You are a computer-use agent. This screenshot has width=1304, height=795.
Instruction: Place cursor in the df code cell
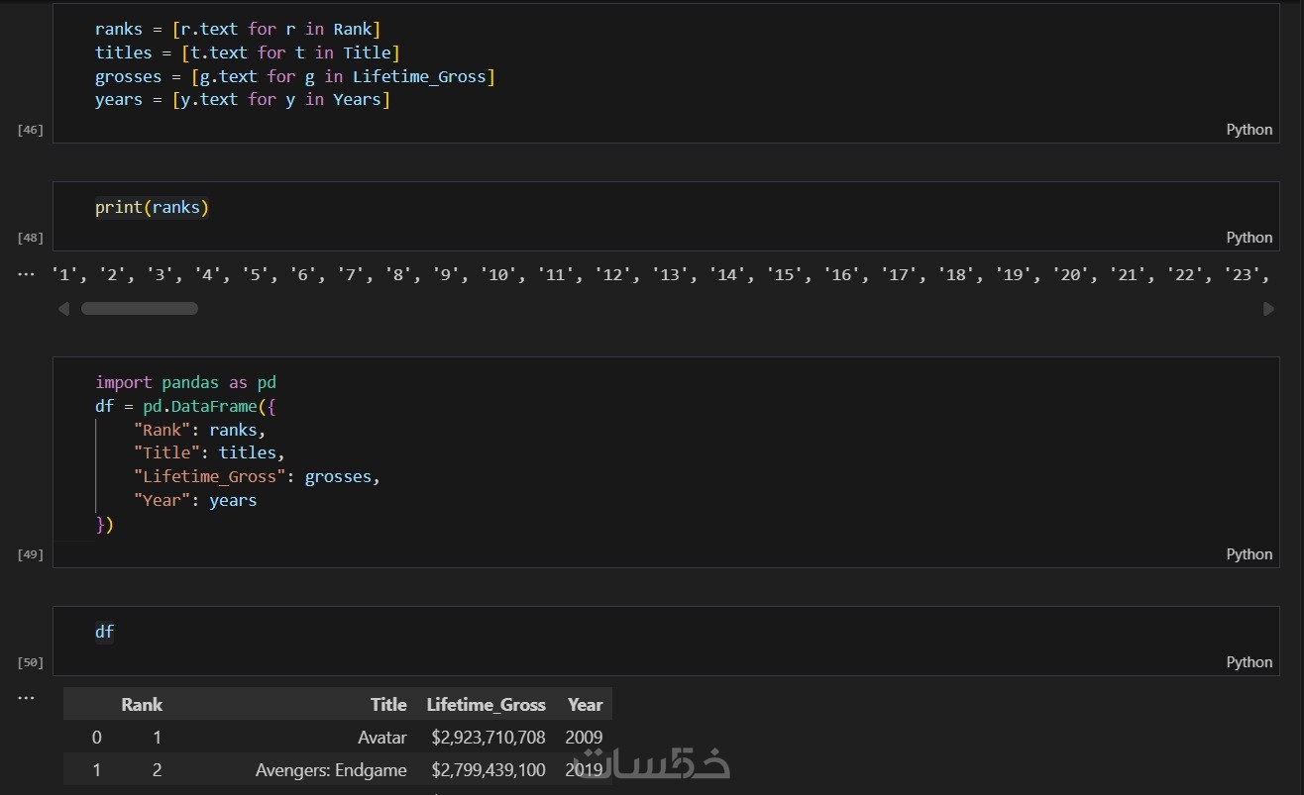(x=595, y=632)
